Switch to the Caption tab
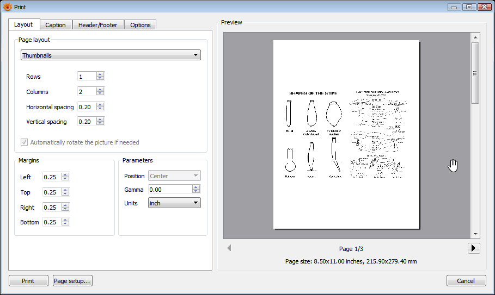 (56, 25)
